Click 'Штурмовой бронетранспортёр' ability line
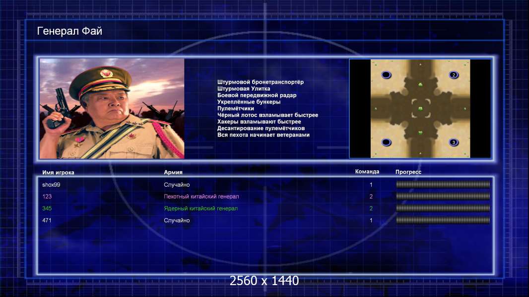Viewport: 529px width, 297px height. [261, 82]
